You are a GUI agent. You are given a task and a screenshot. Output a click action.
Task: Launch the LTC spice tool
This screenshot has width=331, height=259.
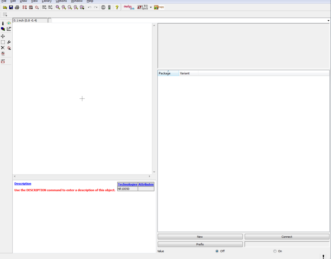point(143,7)
